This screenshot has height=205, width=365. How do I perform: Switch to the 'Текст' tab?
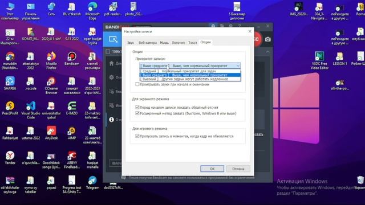point(193,43)
